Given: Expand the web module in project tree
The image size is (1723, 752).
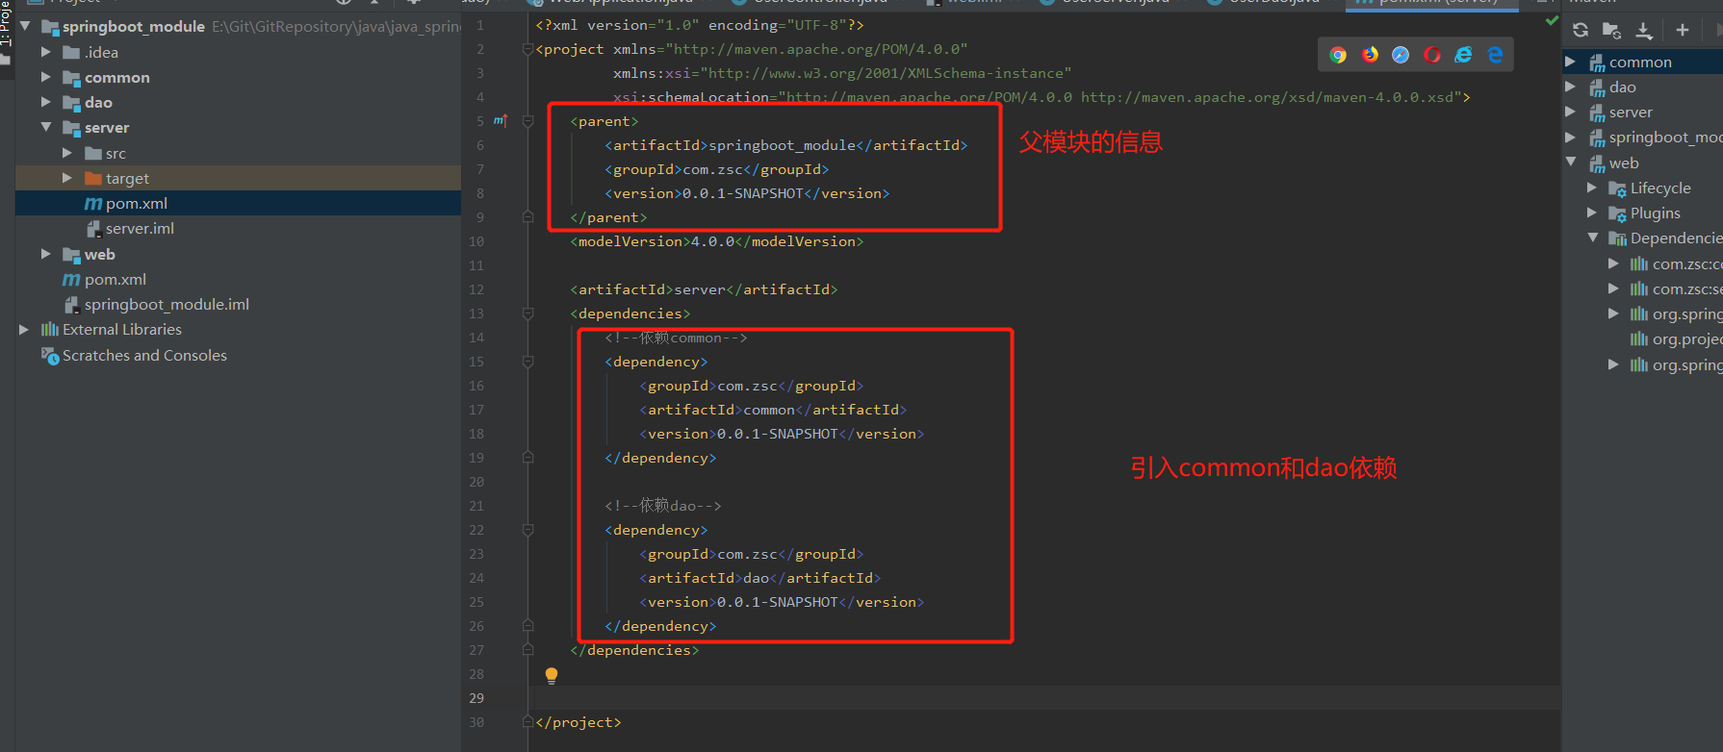Looking at the screenshot, I should 45,254.
